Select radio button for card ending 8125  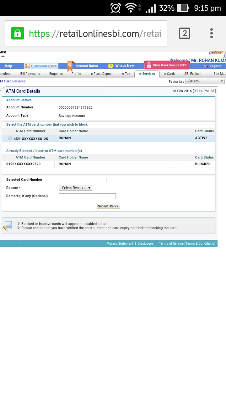[10, 138]
